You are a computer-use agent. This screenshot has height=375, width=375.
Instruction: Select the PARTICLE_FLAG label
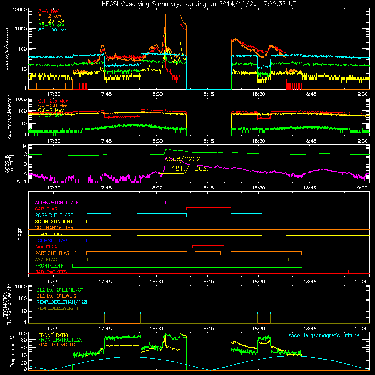click(52, 253)
